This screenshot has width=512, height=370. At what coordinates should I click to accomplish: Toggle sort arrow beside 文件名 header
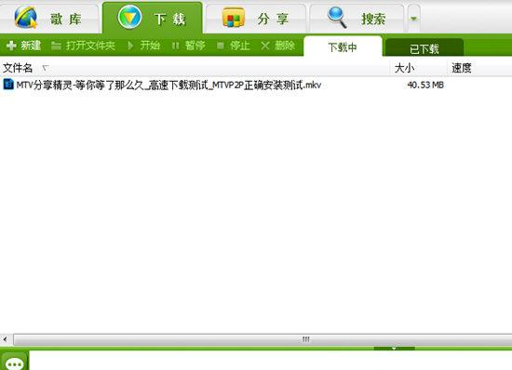click(x=46, y=68)
